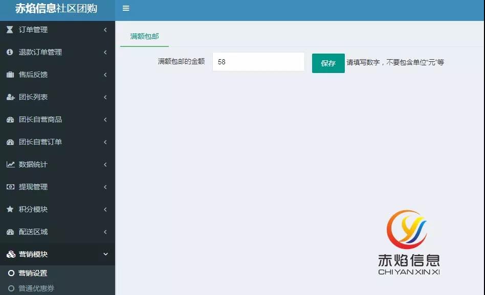Expand the 积分模块 chevron
This screenshot has width=485, height=295.
(105, 210)
